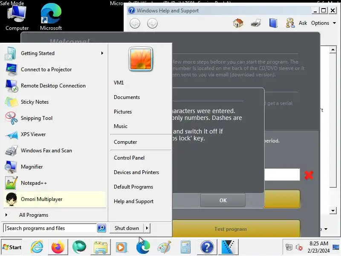Click the serial number input field

282,175
